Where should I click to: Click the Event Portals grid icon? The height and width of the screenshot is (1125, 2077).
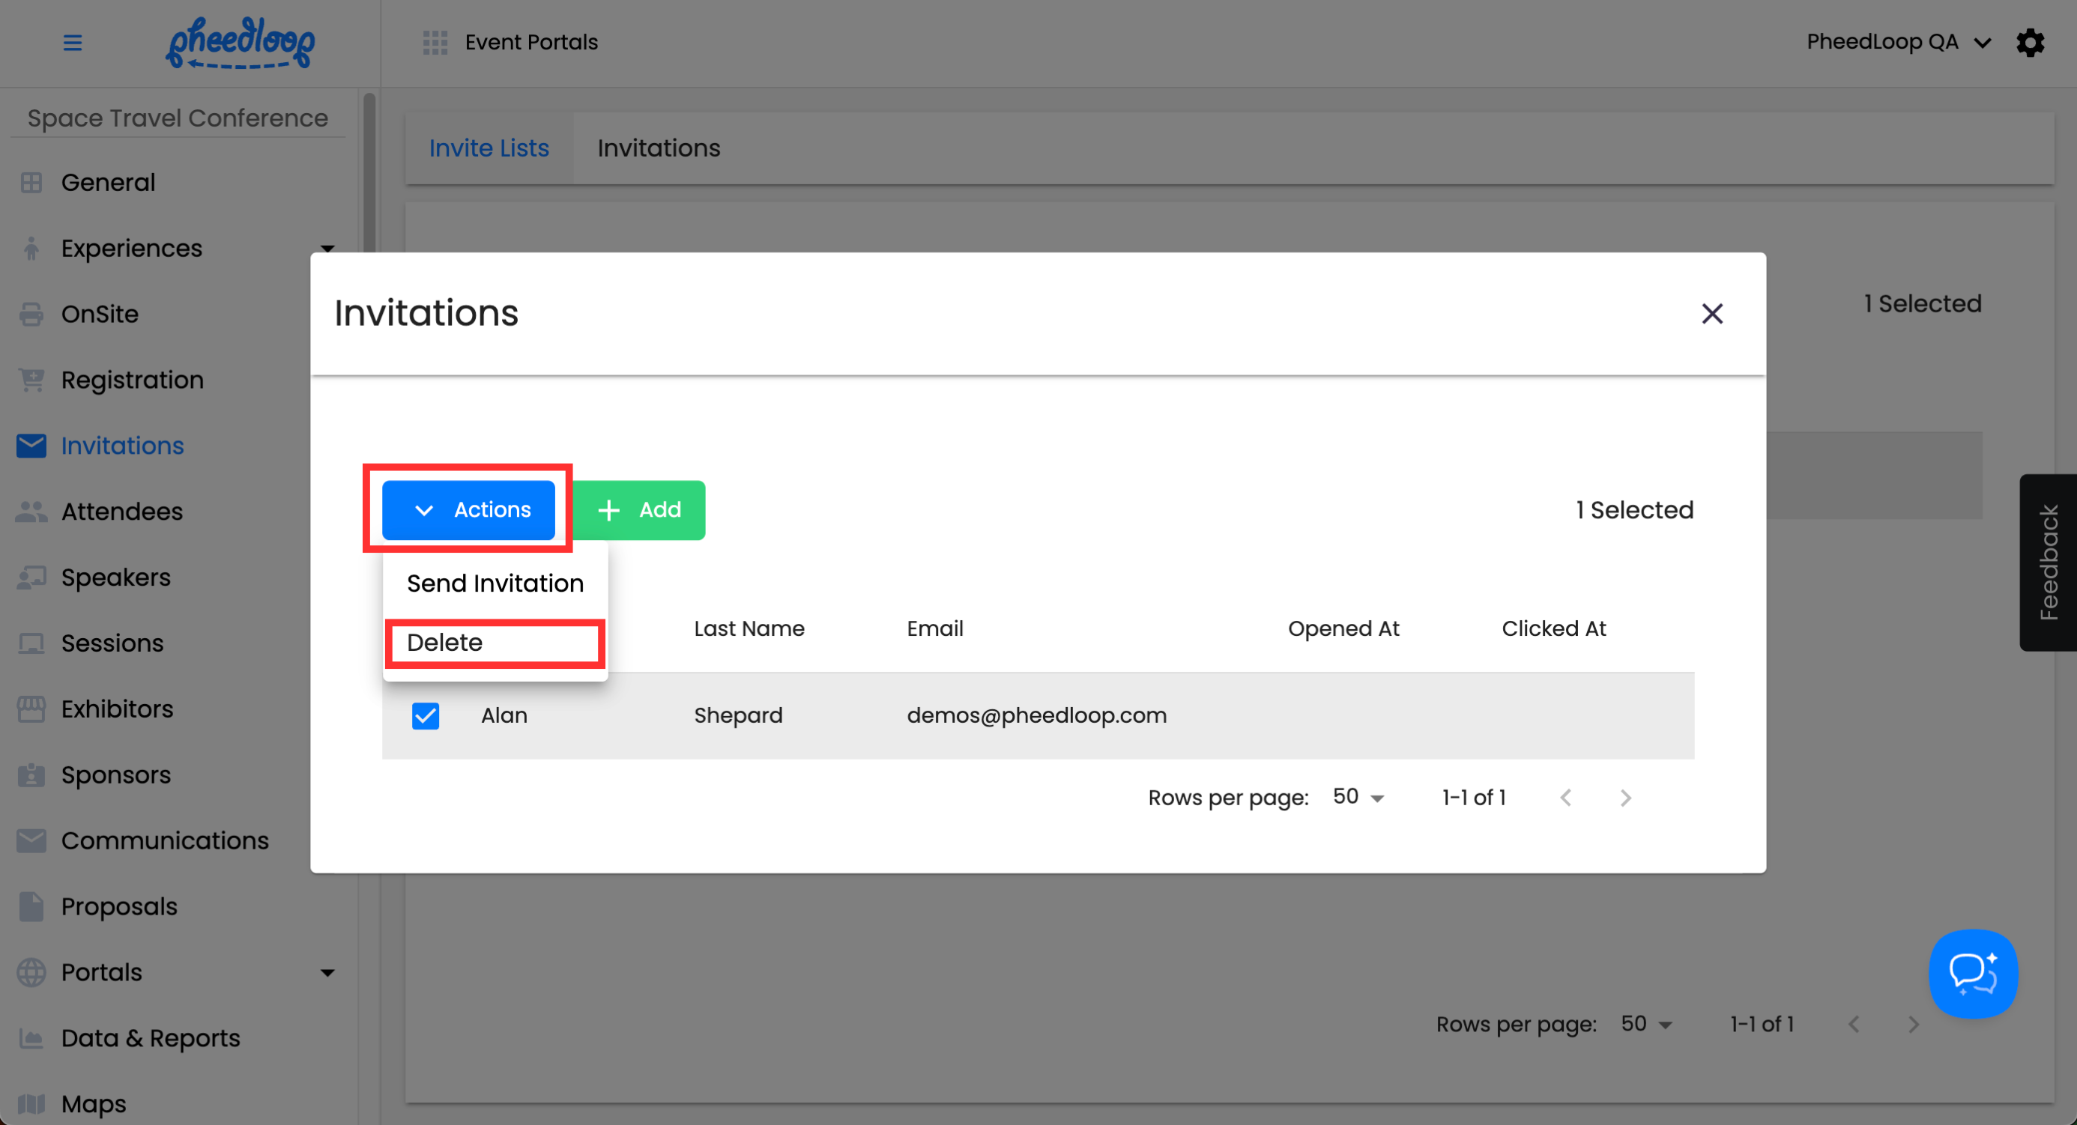pyautogui.click(x=435, y=43)
